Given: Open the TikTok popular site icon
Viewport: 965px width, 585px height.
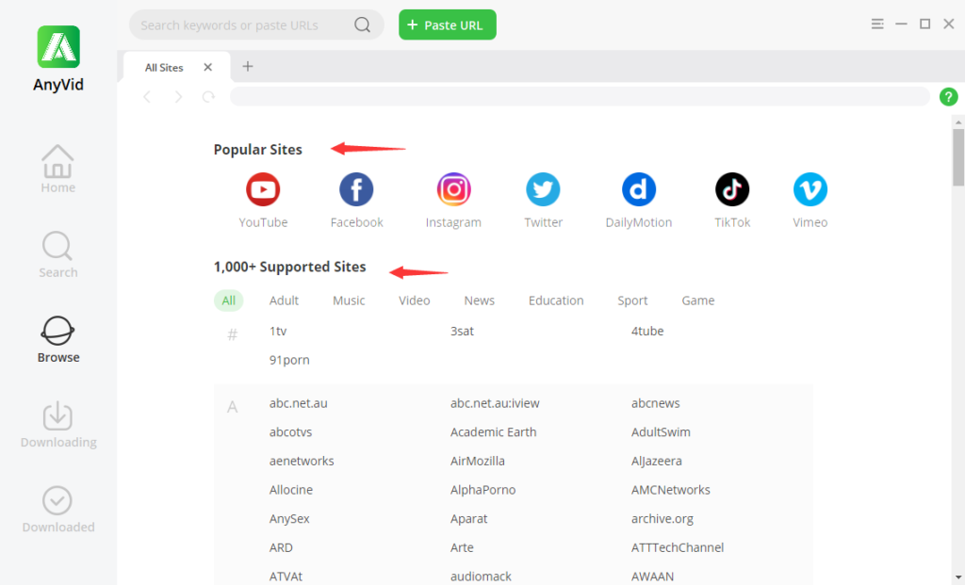Looking at the screenshot, I should point(731,189).
